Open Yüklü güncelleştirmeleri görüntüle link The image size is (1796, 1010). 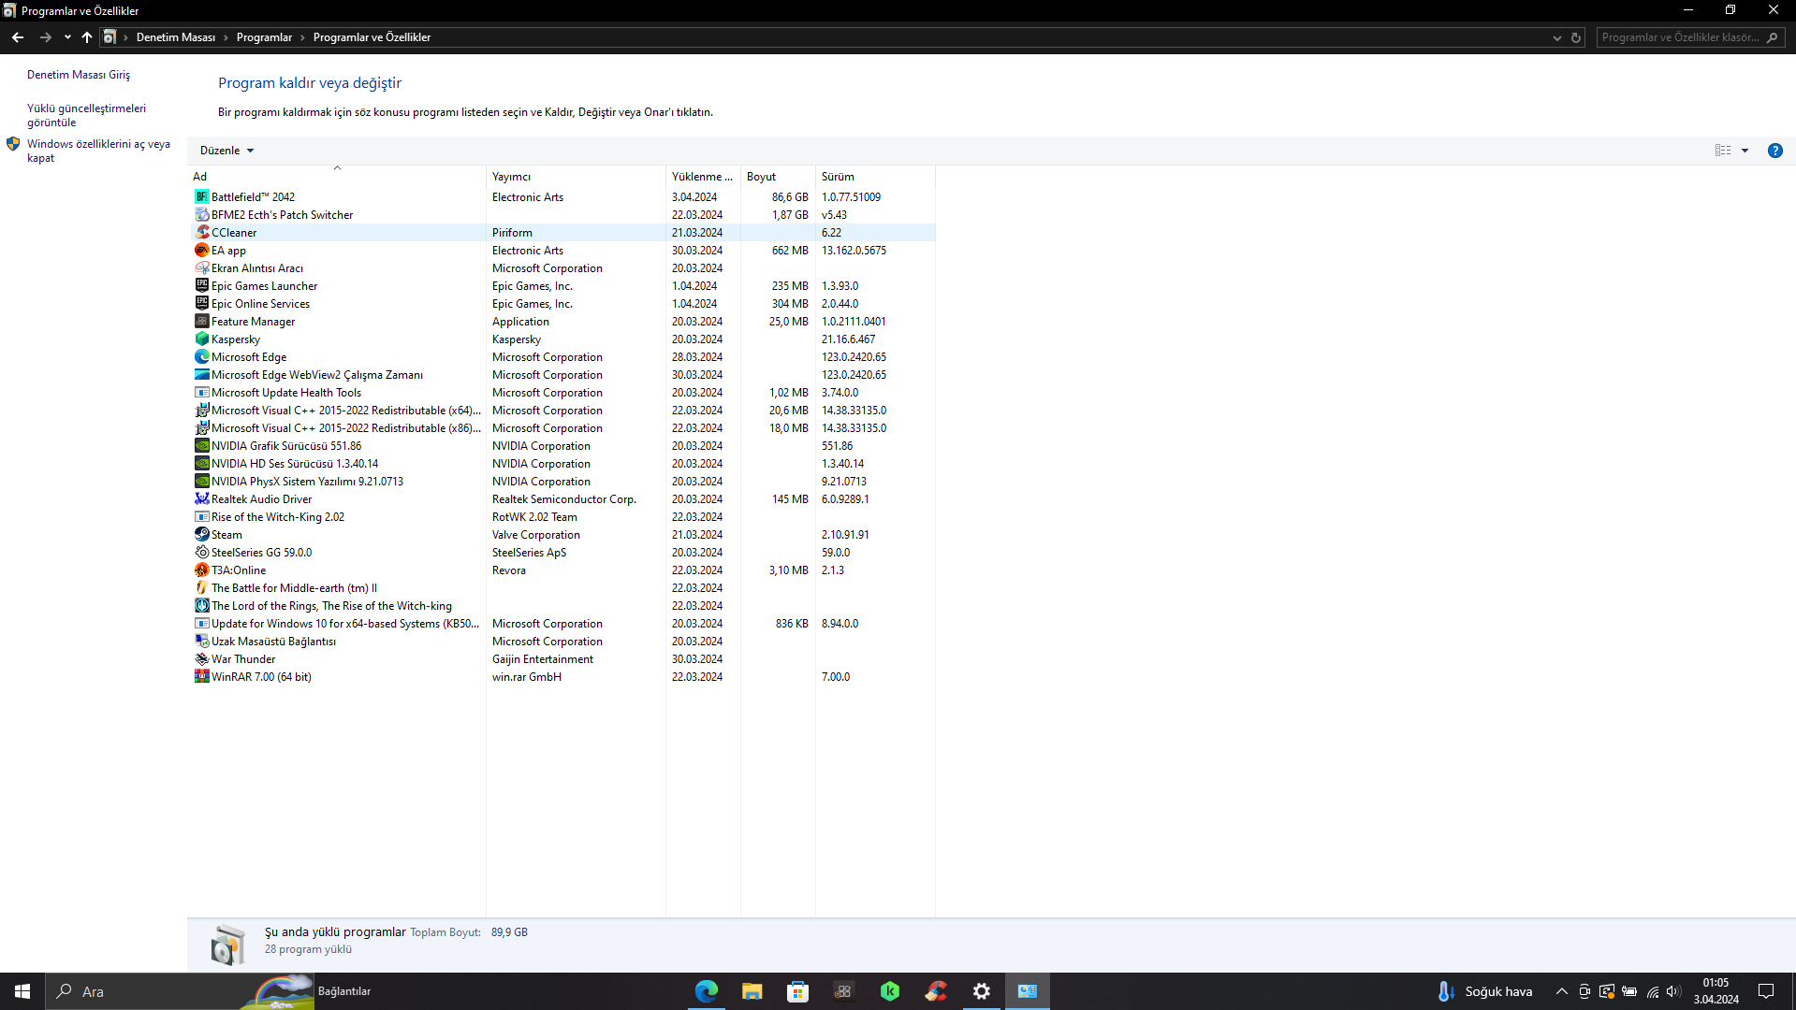click(86, 116)
